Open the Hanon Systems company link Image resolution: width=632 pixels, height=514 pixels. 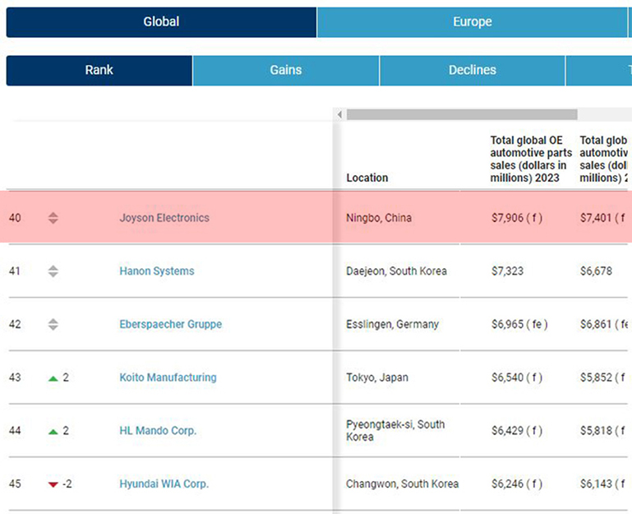[157, 271]
